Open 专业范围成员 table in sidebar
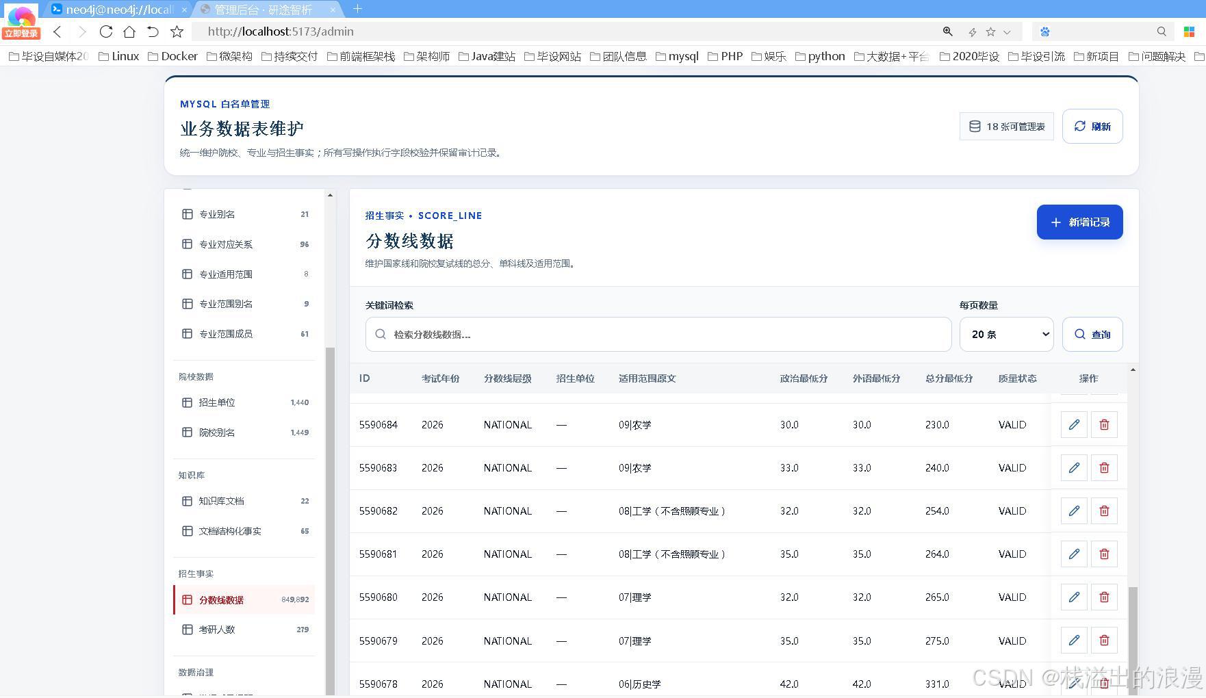This screenshot has width=1206, height=698. [x=244, y=334]
